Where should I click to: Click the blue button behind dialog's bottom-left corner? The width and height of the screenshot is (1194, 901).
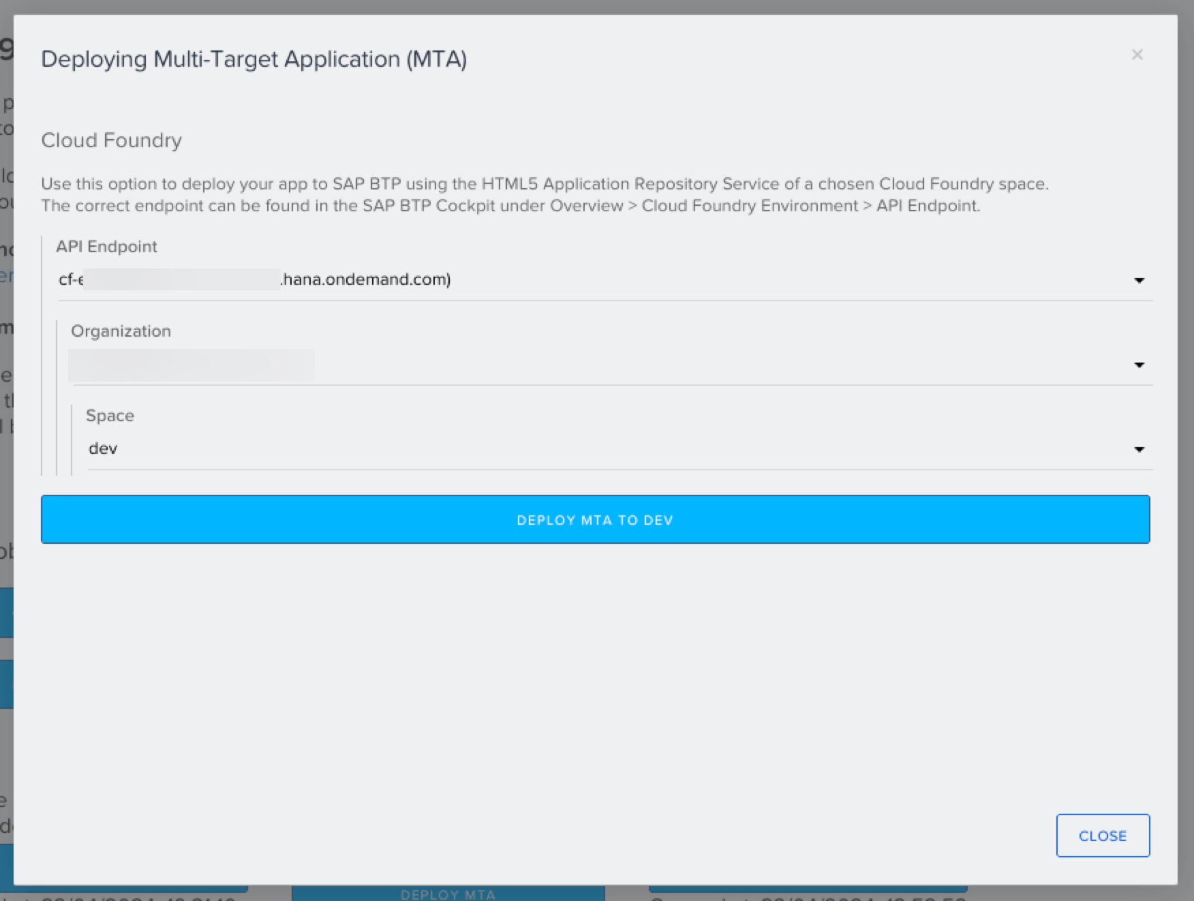129,889
